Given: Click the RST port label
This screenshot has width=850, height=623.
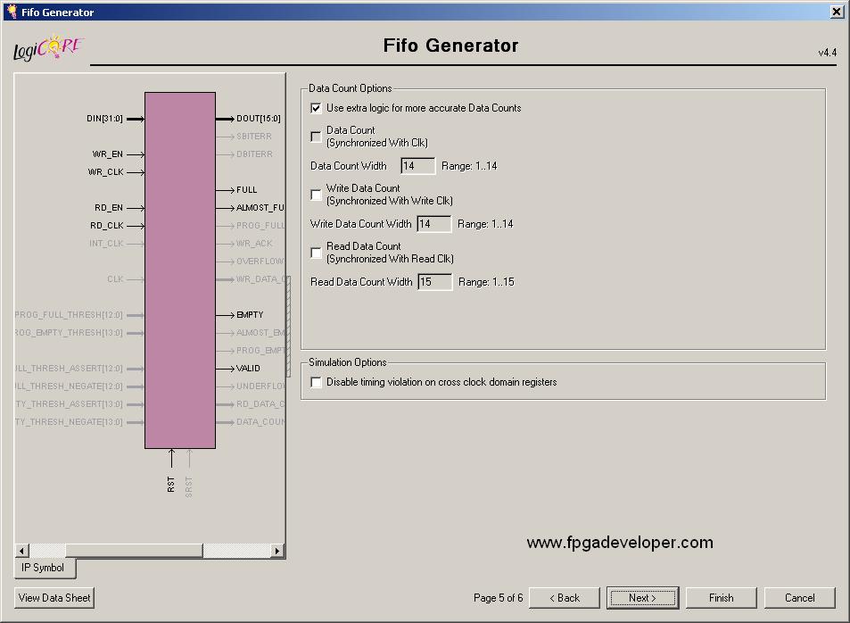Looking at the screenshot, I should [x=171, y=484].
